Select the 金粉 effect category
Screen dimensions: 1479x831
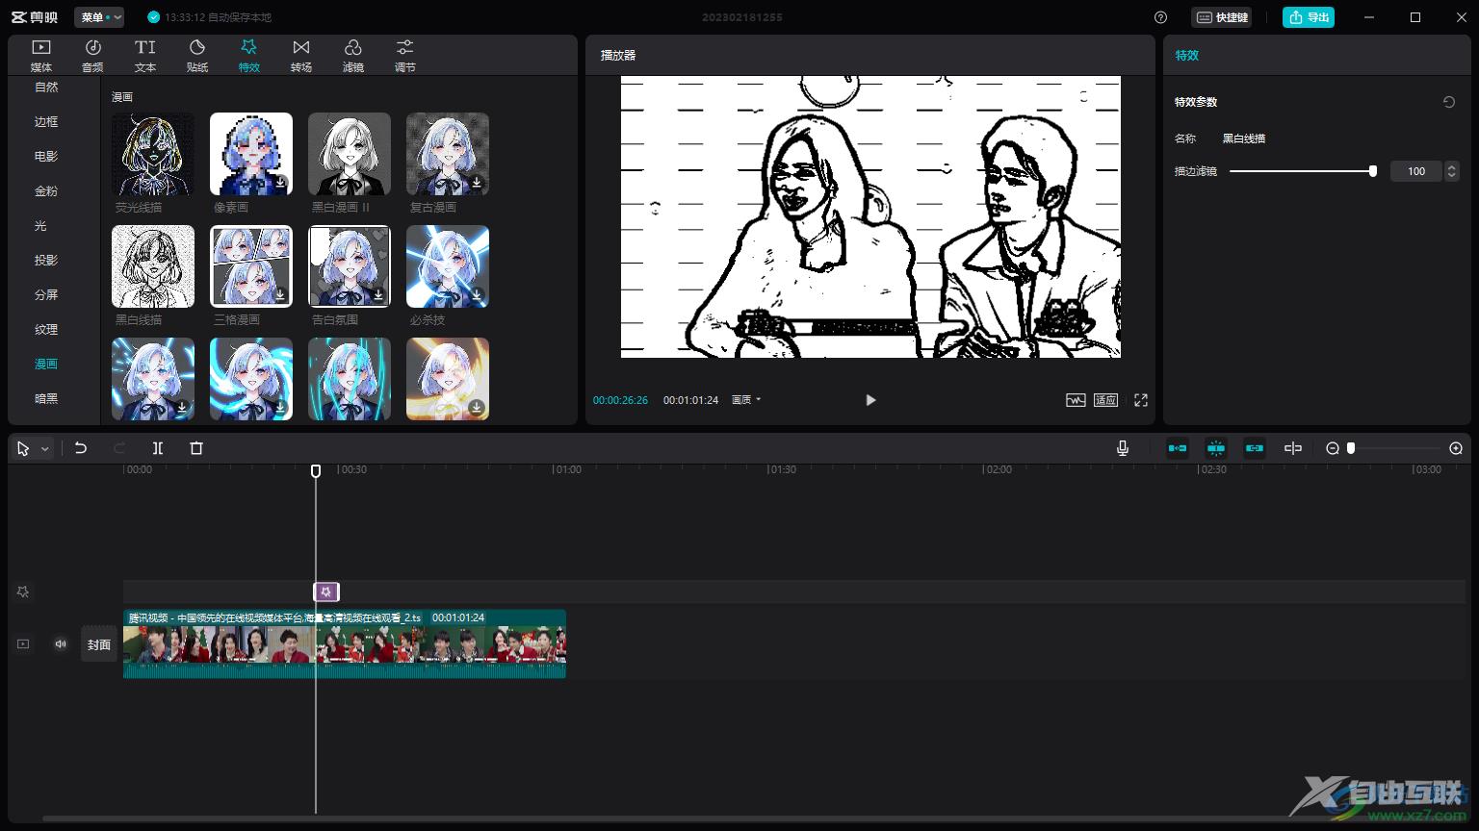click(x=46, y=190)
